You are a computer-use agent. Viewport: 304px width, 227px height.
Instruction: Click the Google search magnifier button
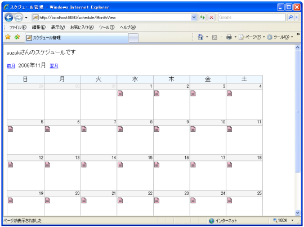point(290,17)
